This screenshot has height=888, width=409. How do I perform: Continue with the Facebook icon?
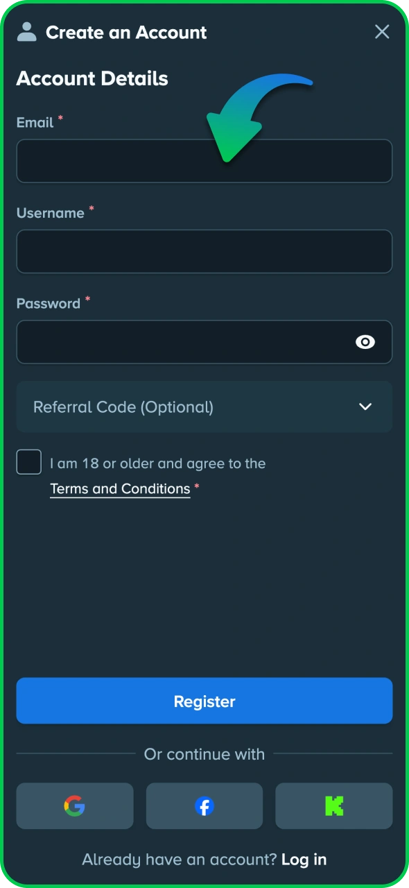[x=204, y=805]
